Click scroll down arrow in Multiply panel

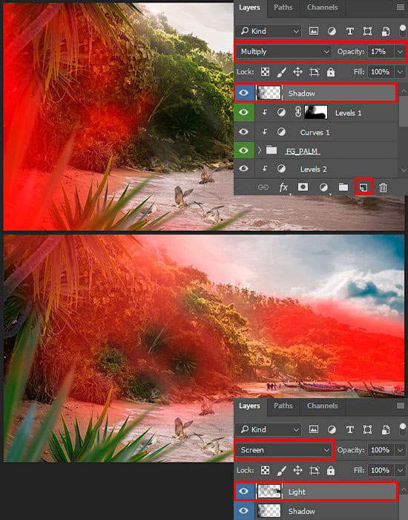pos(403,170)
